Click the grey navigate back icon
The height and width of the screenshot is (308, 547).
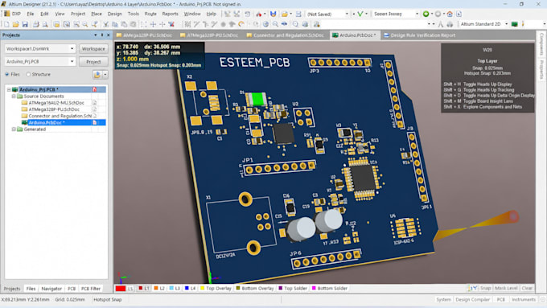(x=438, y=14)
